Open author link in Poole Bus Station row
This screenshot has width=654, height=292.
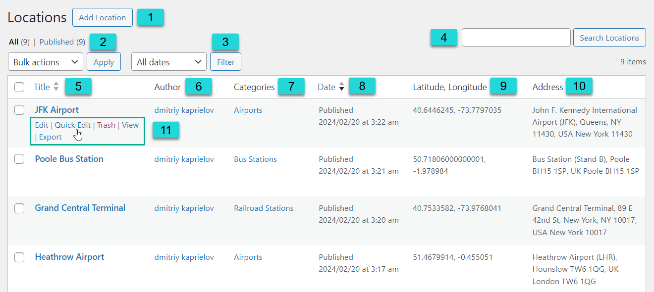(x=184, y=159)
